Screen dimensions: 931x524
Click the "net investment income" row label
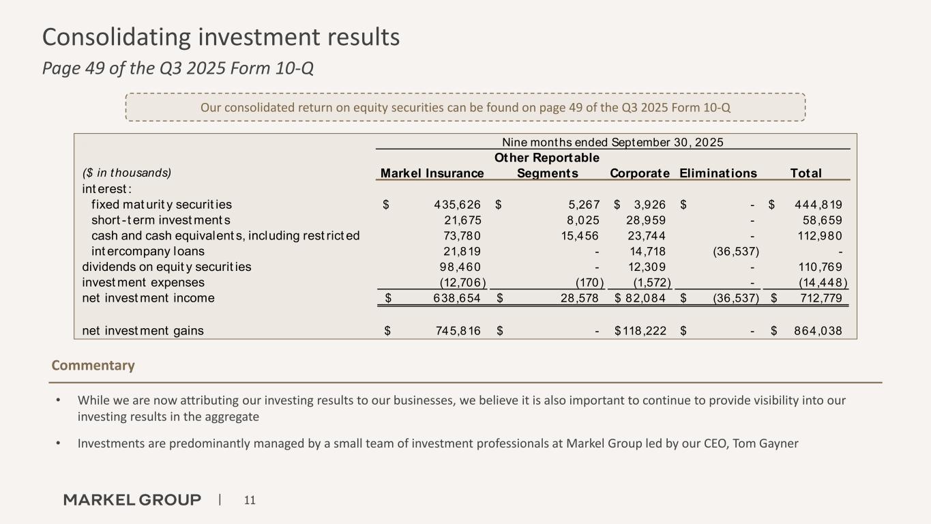(x=148, y=298)
